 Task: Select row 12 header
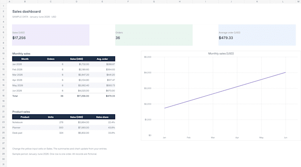4,64
